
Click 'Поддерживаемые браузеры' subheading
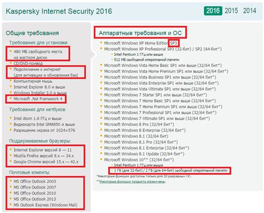(40, 141)
